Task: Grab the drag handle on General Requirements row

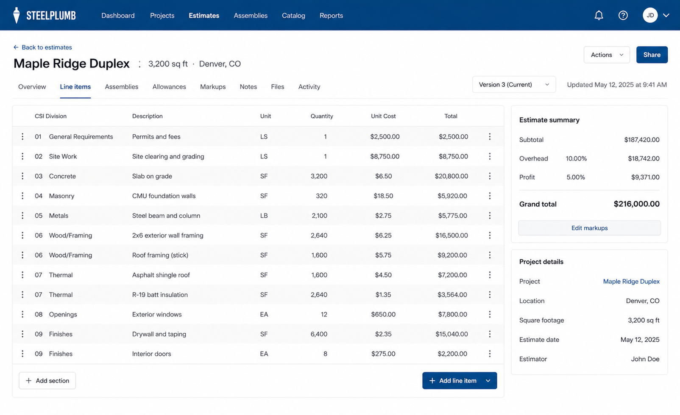Action: (x=22, y=137)
